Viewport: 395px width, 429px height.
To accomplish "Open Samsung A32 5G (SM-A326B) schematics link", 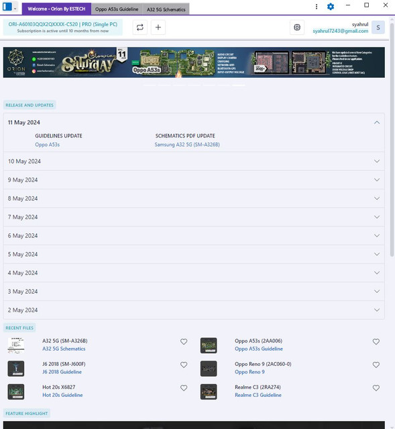I will pyautogui.click(x=187, y=145).
